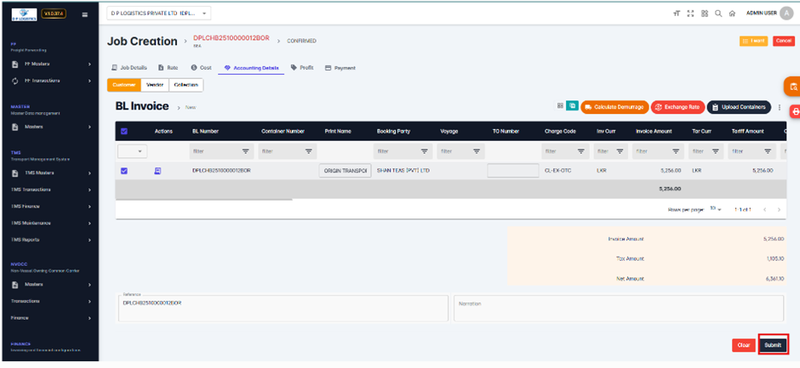Click the row action icon for DPLCHB2510000012BOR
The width and height of the screenshot is (800, 368).
click(x=157, y=171)
